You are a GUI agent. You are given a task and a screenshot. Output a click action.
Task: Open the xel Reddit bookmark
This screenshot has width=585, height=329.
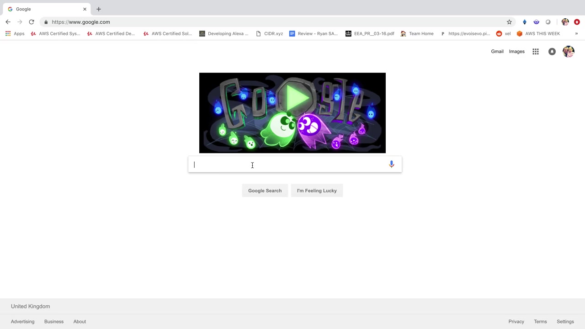click(504, 33)
